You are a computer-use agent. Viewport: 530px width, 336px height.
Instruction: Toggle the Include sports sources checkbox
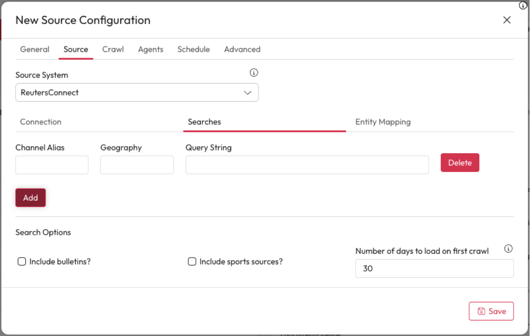click(192, 262)
